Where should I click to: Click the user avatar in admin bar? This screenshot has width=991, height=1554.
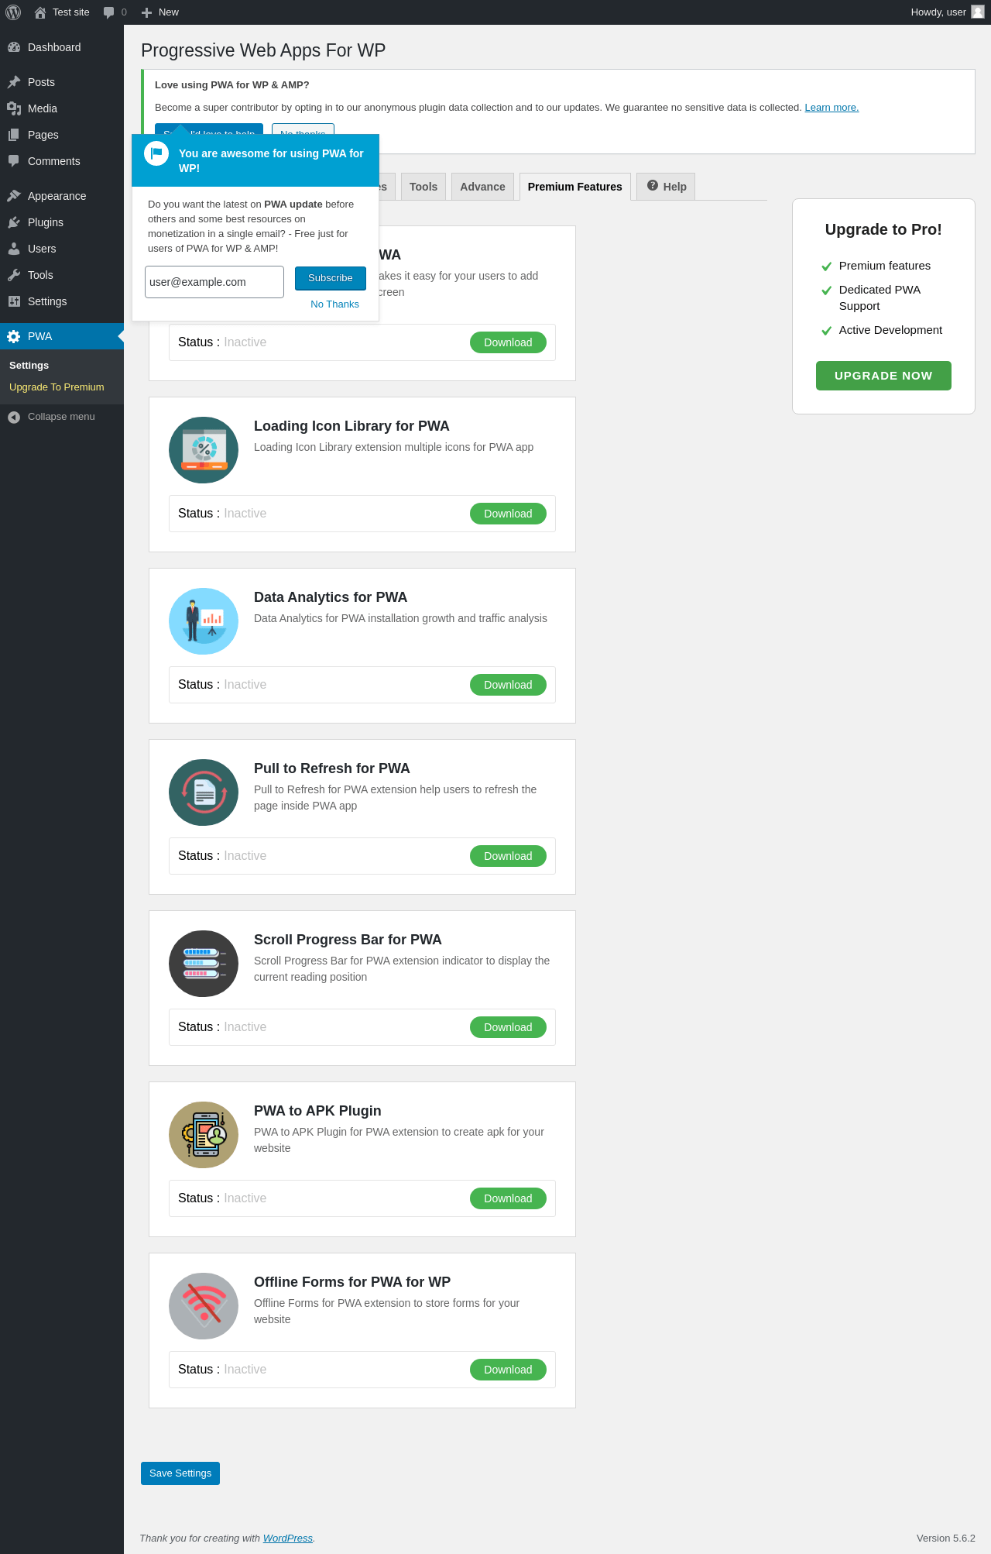tap(978, 12)
